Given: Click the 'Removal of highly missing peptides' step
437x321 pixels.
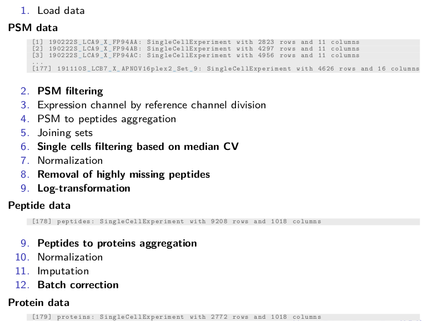Looking at the screenshot, I should (x=123, y=174).
